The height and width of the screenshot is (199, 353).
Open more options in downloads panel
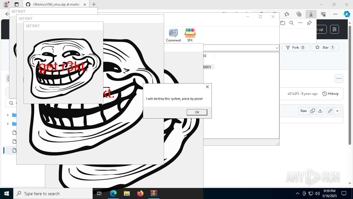(300, 23)
